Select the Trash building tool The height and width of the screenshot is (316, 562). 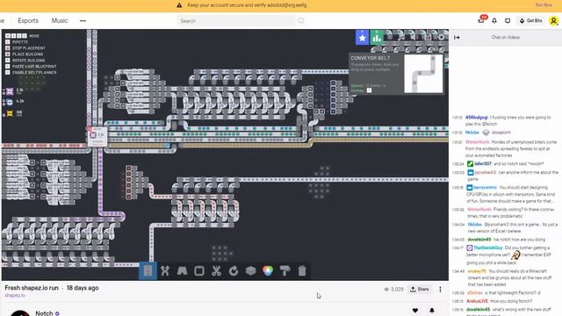[x=302, y=271]
